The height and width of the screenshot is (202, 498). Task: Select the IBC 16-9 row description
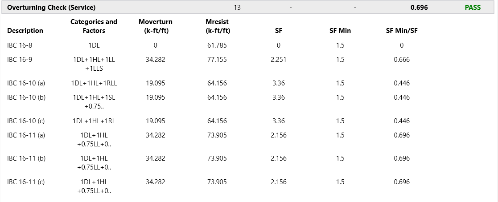click(20, 60)
